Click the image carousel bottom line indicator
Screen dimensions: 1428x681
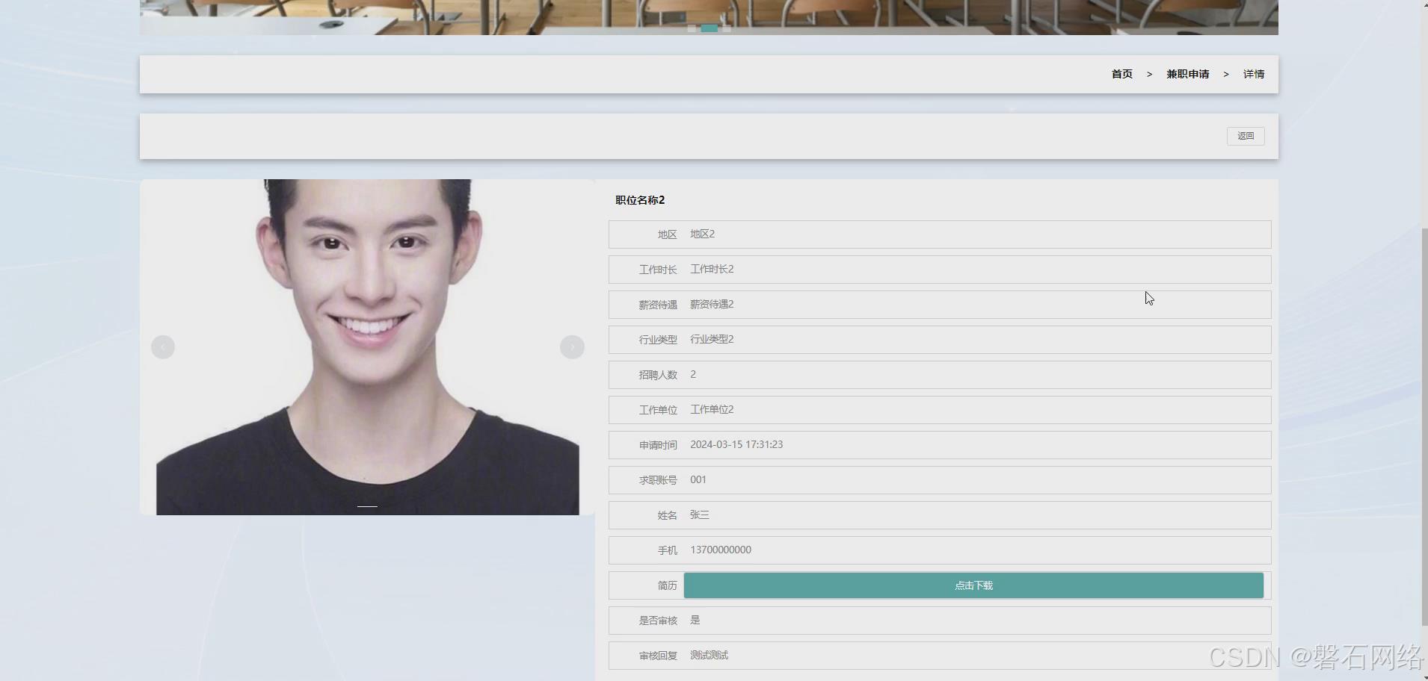pos(367,506)
